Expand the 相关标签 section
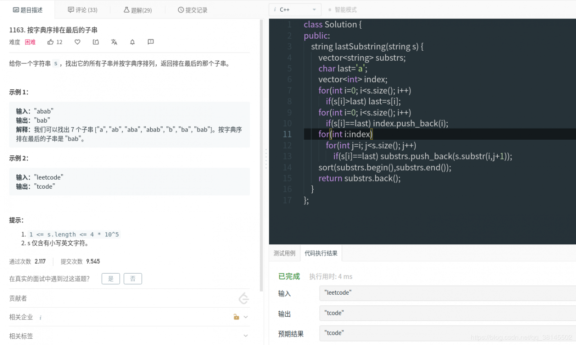This screenshot has width=576, height=345. coord(246,336)
